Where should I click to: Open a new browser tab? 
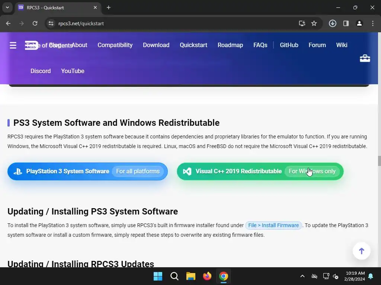pos(109,7)
